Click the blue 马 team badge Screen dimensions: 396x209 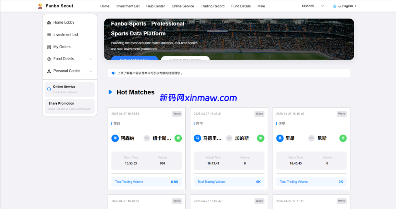tap(197, 138)
